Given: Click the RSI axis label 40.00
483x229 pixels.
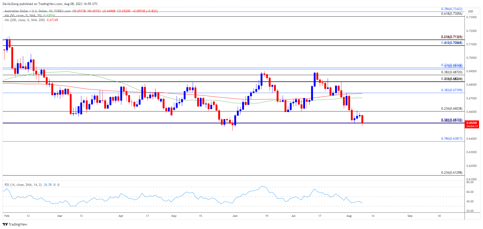Looking at the screenshot, I should click(470, 201).
